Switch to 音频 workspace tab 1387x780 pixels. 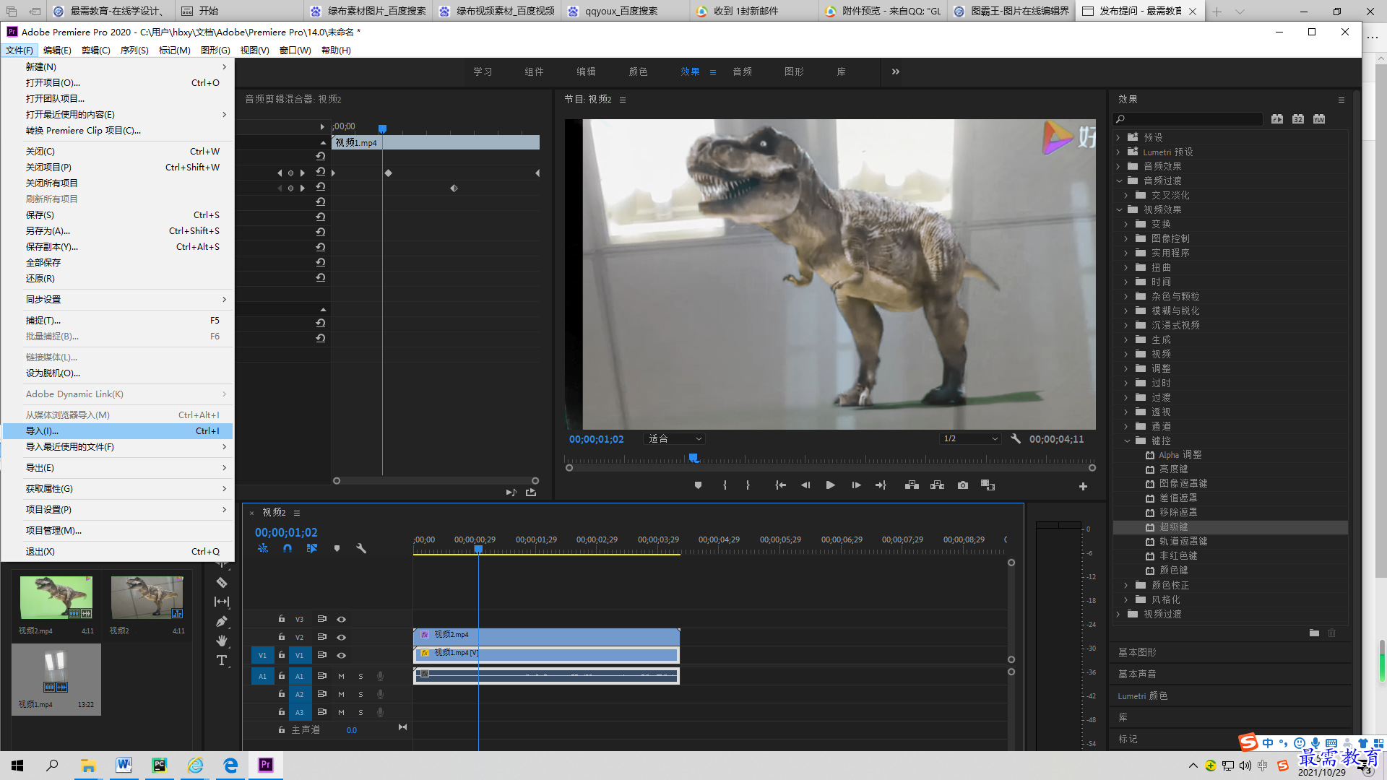742,71
